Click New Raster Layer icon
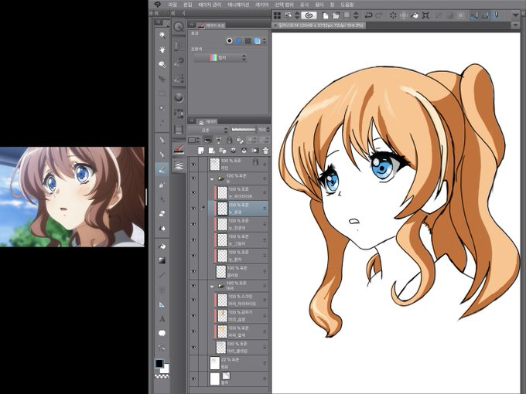 (x=201, y=151)
